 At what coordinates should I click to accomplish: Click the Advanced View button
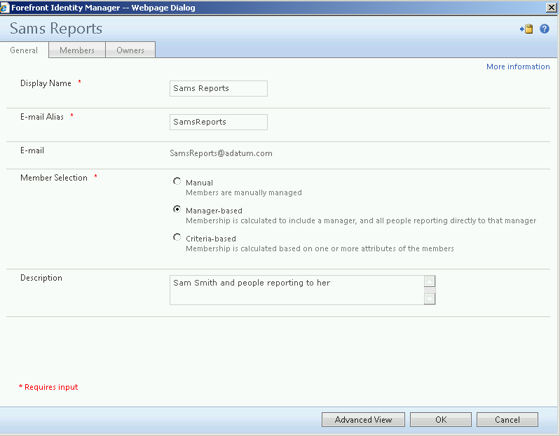(363, 420)
